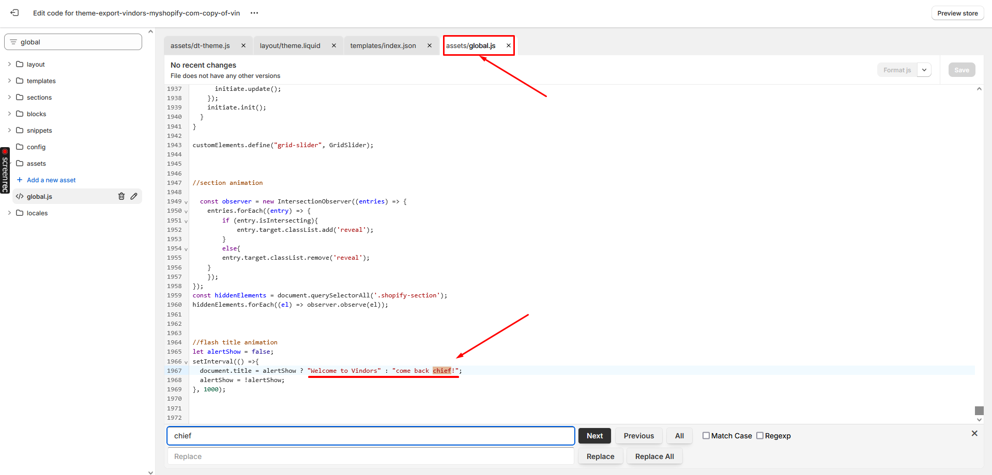Switch to templates/index.json tab

383,45
